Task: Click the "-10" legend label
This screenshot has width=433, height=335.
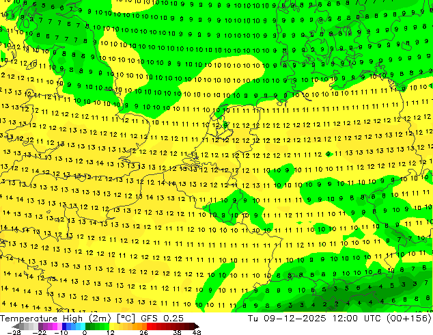Action: click(x=61, y=332)
